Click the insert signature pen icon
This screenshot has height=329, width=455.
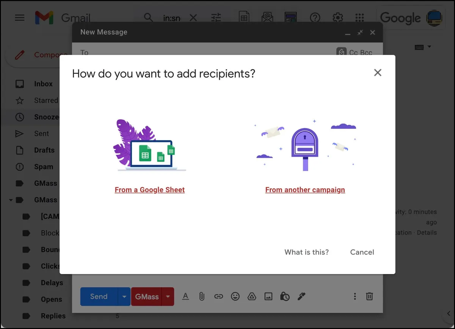click(301, 296)
